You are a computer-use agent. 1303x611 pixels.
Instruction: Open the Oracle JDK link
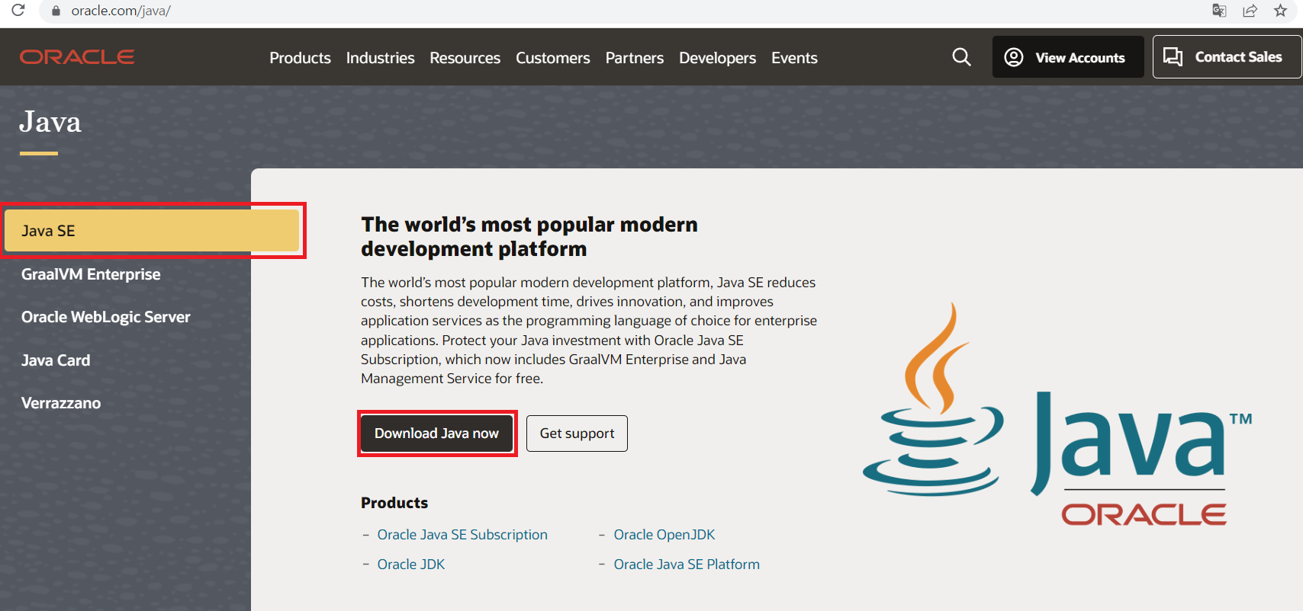pyautogui.click(x=411, y=565)
